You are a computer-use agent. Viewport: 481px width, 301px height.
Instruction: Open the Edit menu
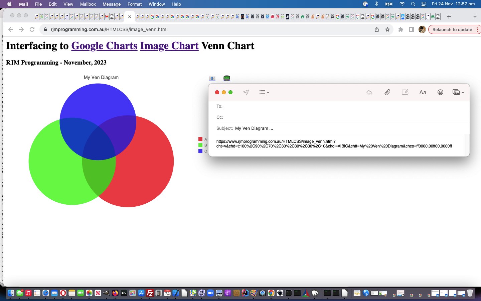pos(52,4)
